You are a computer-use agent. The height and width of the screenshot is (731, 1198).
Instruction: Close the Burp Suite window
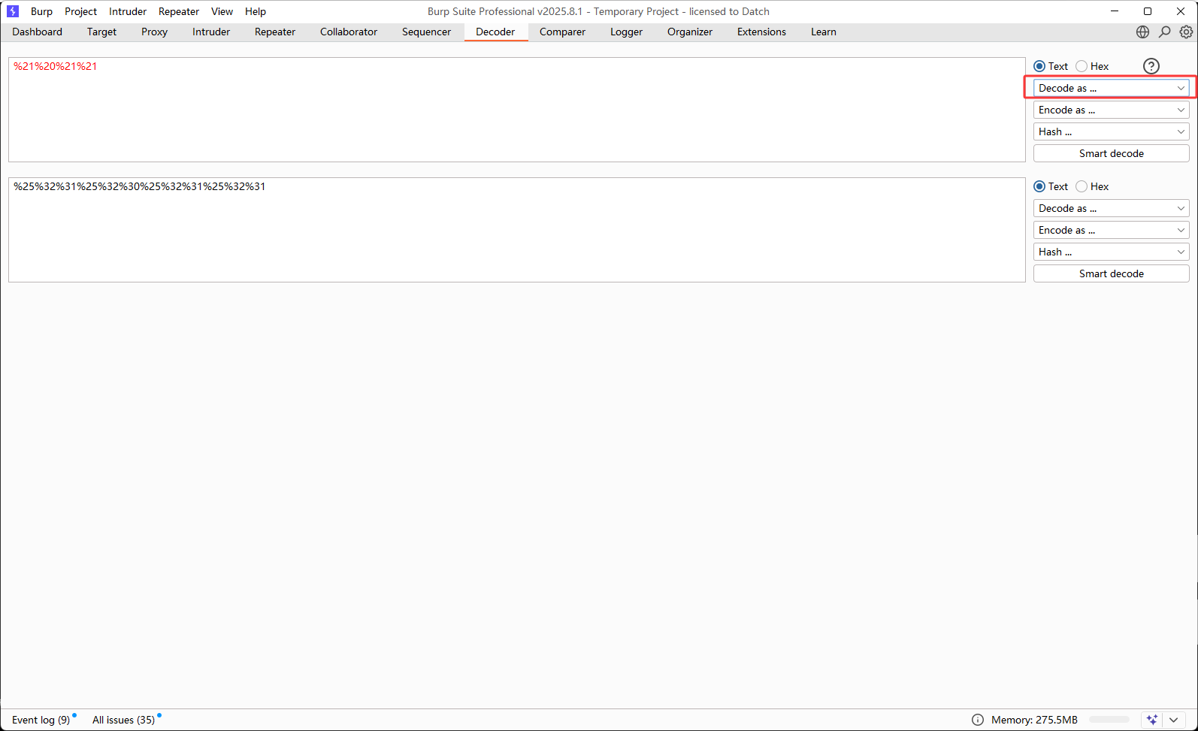point(1181,11)
